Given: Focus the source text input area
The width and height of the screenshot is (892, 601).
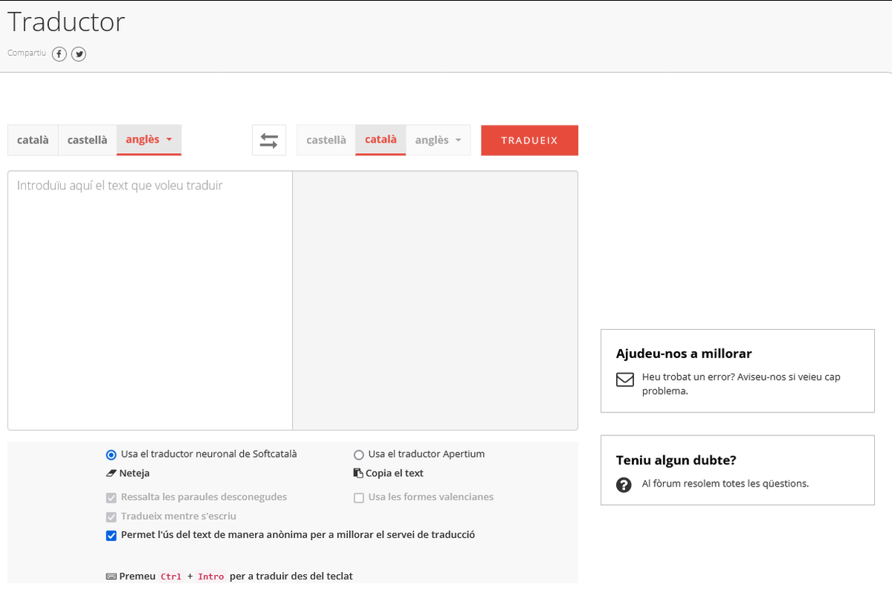Looking at the screenshot, I should (x=150, y=300).
